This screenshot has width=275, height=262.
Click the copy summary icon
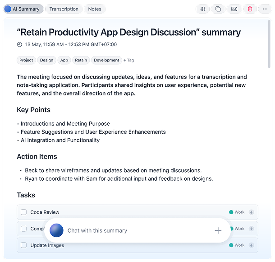point(218,9)
